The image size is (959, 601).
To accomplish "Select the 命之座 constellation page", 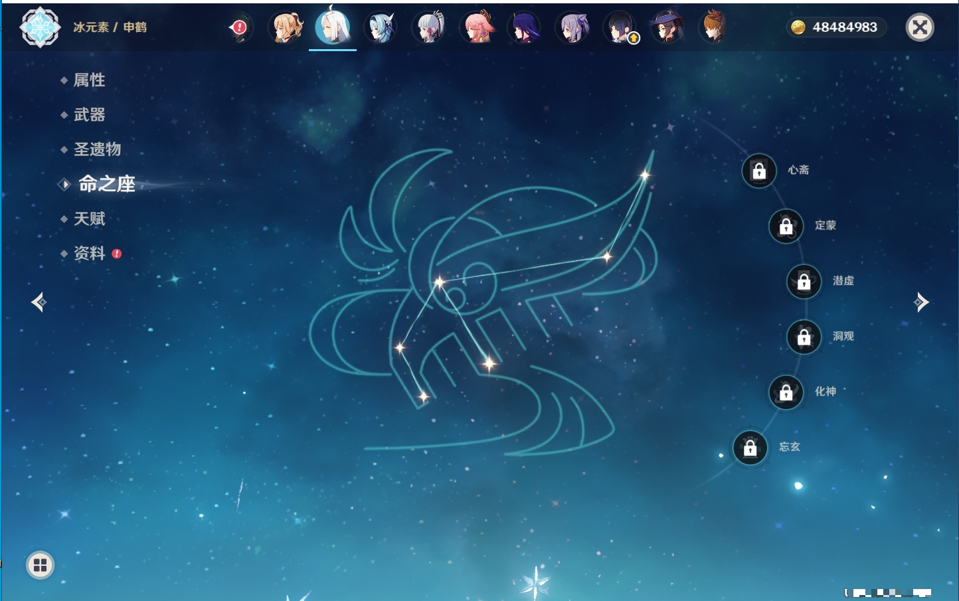I will [x=107, y=184].
